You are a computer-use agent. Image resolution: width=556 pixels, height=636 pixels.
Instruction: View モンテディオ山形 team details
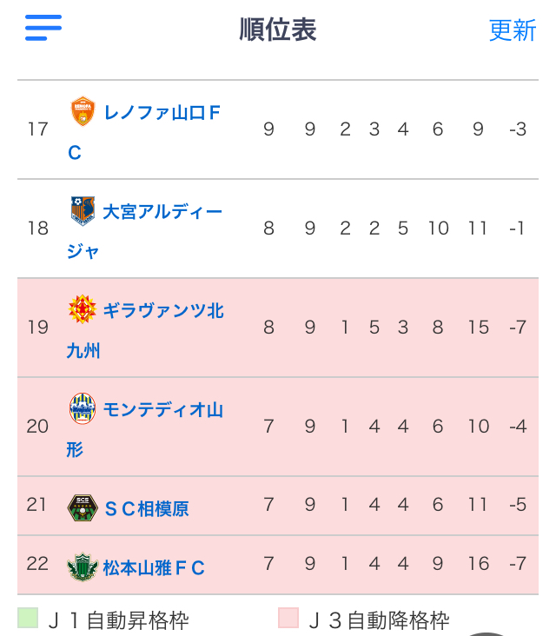(x=162, y=410)
